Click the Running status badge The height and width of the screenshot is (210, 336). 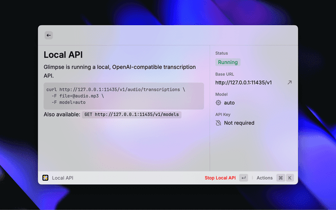228,62
